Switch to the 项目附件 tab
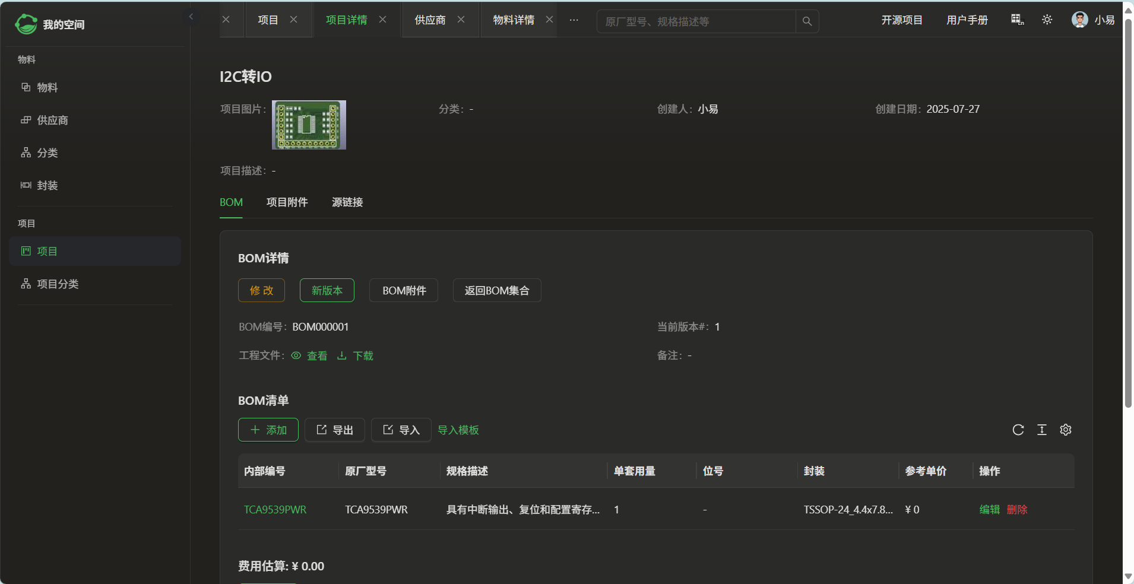This screenshot has height=584, width=1134. [x=287, y=202]
